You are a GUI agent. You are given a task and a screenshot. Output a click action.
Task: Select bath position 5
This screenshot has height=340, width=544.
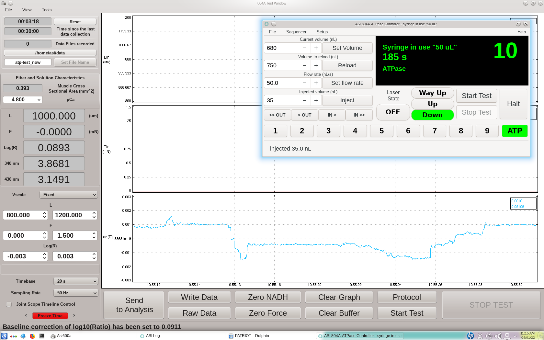click(x=381, y=131)
